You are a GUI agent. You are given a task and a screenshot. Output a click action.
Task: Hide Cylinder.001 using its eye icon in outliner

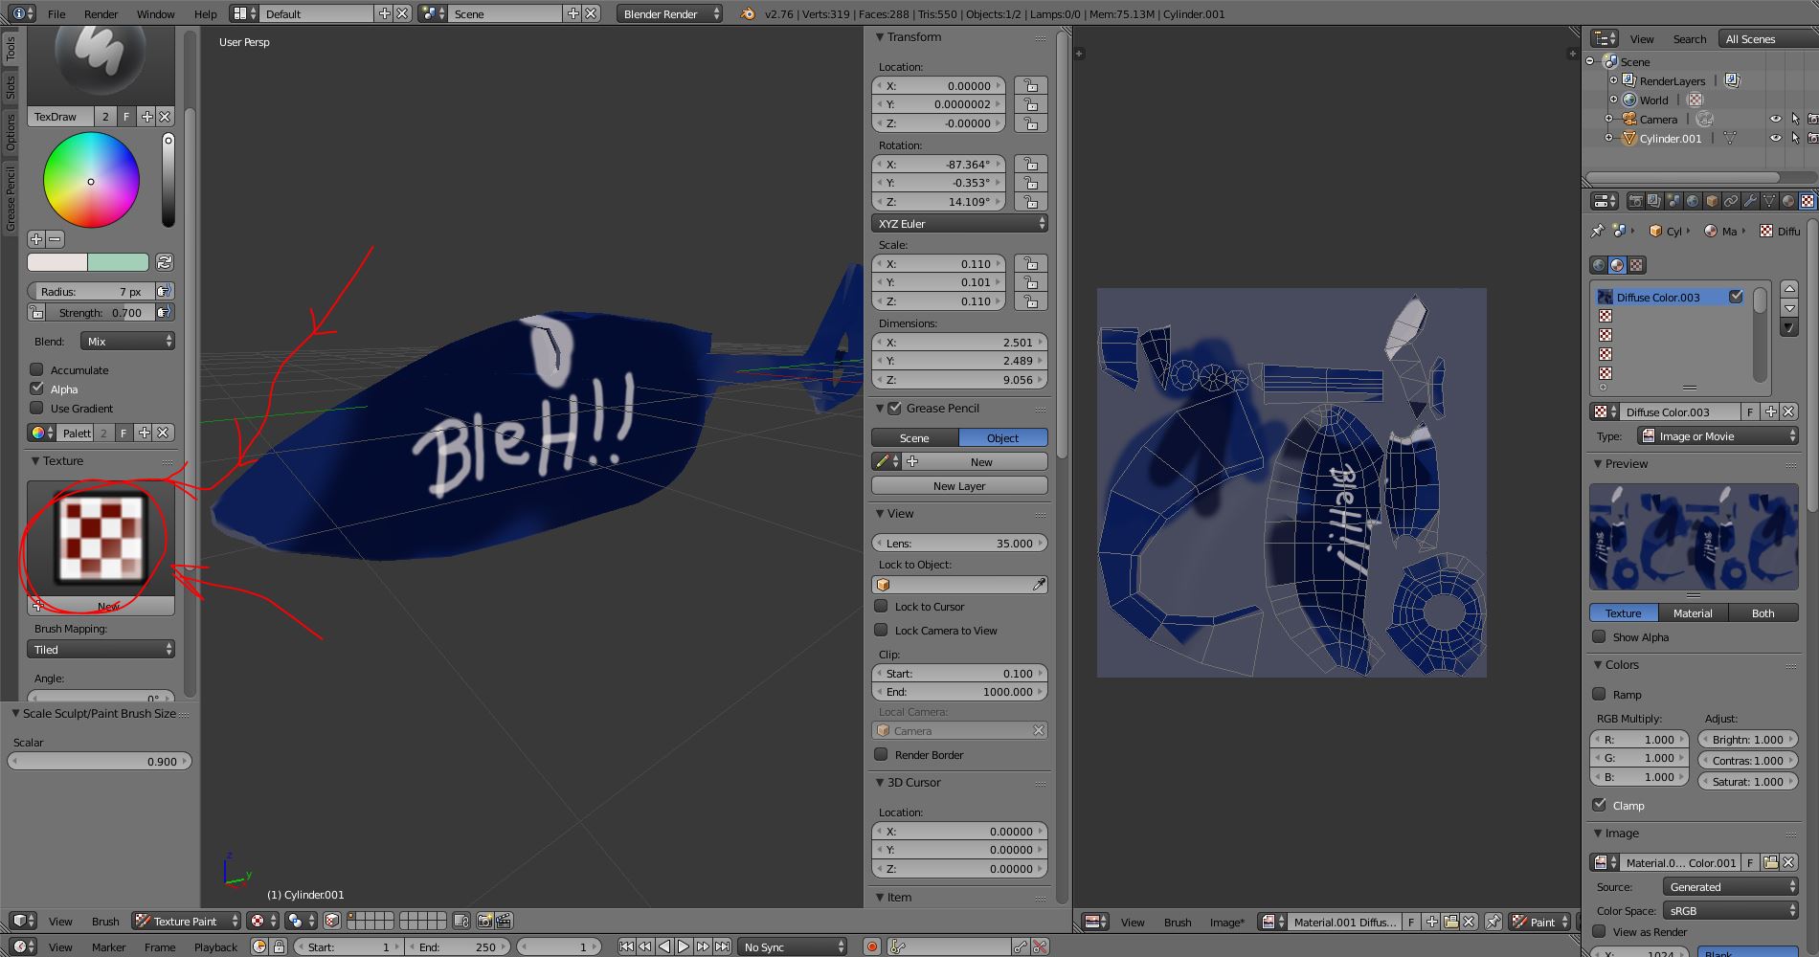point(1776,138)
